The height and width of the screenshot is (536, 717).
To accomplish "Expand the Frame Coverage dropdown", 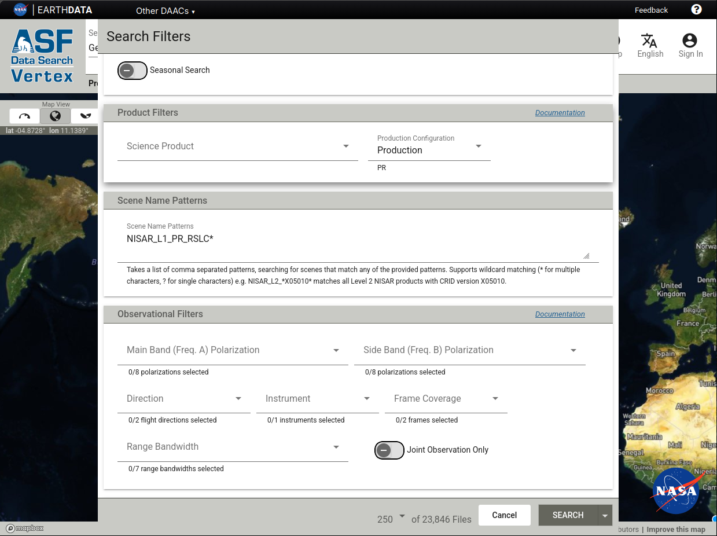I will click(x=446, y=399).
